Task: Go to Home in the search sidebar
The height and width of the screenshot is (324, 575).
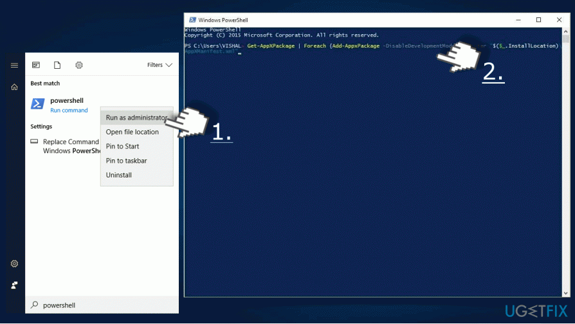Action: [14, 87]
